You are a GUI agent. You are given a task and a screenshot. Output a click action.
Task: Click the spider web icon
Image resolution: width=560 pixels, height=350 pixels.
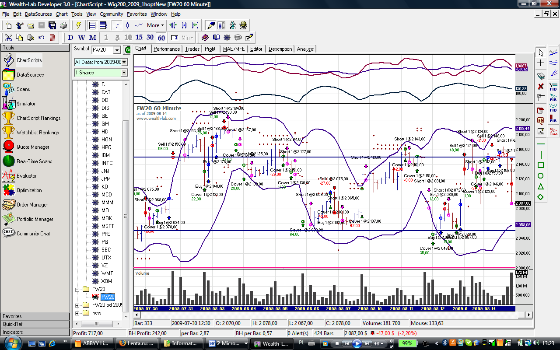(x=227, y=38)
